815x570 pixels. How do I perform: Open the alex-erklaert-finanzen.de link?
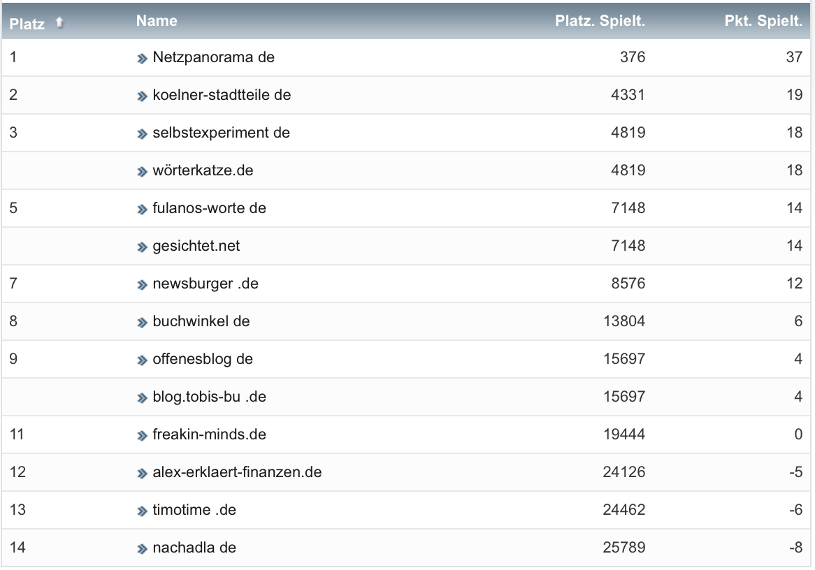click(x=237, y=472)
